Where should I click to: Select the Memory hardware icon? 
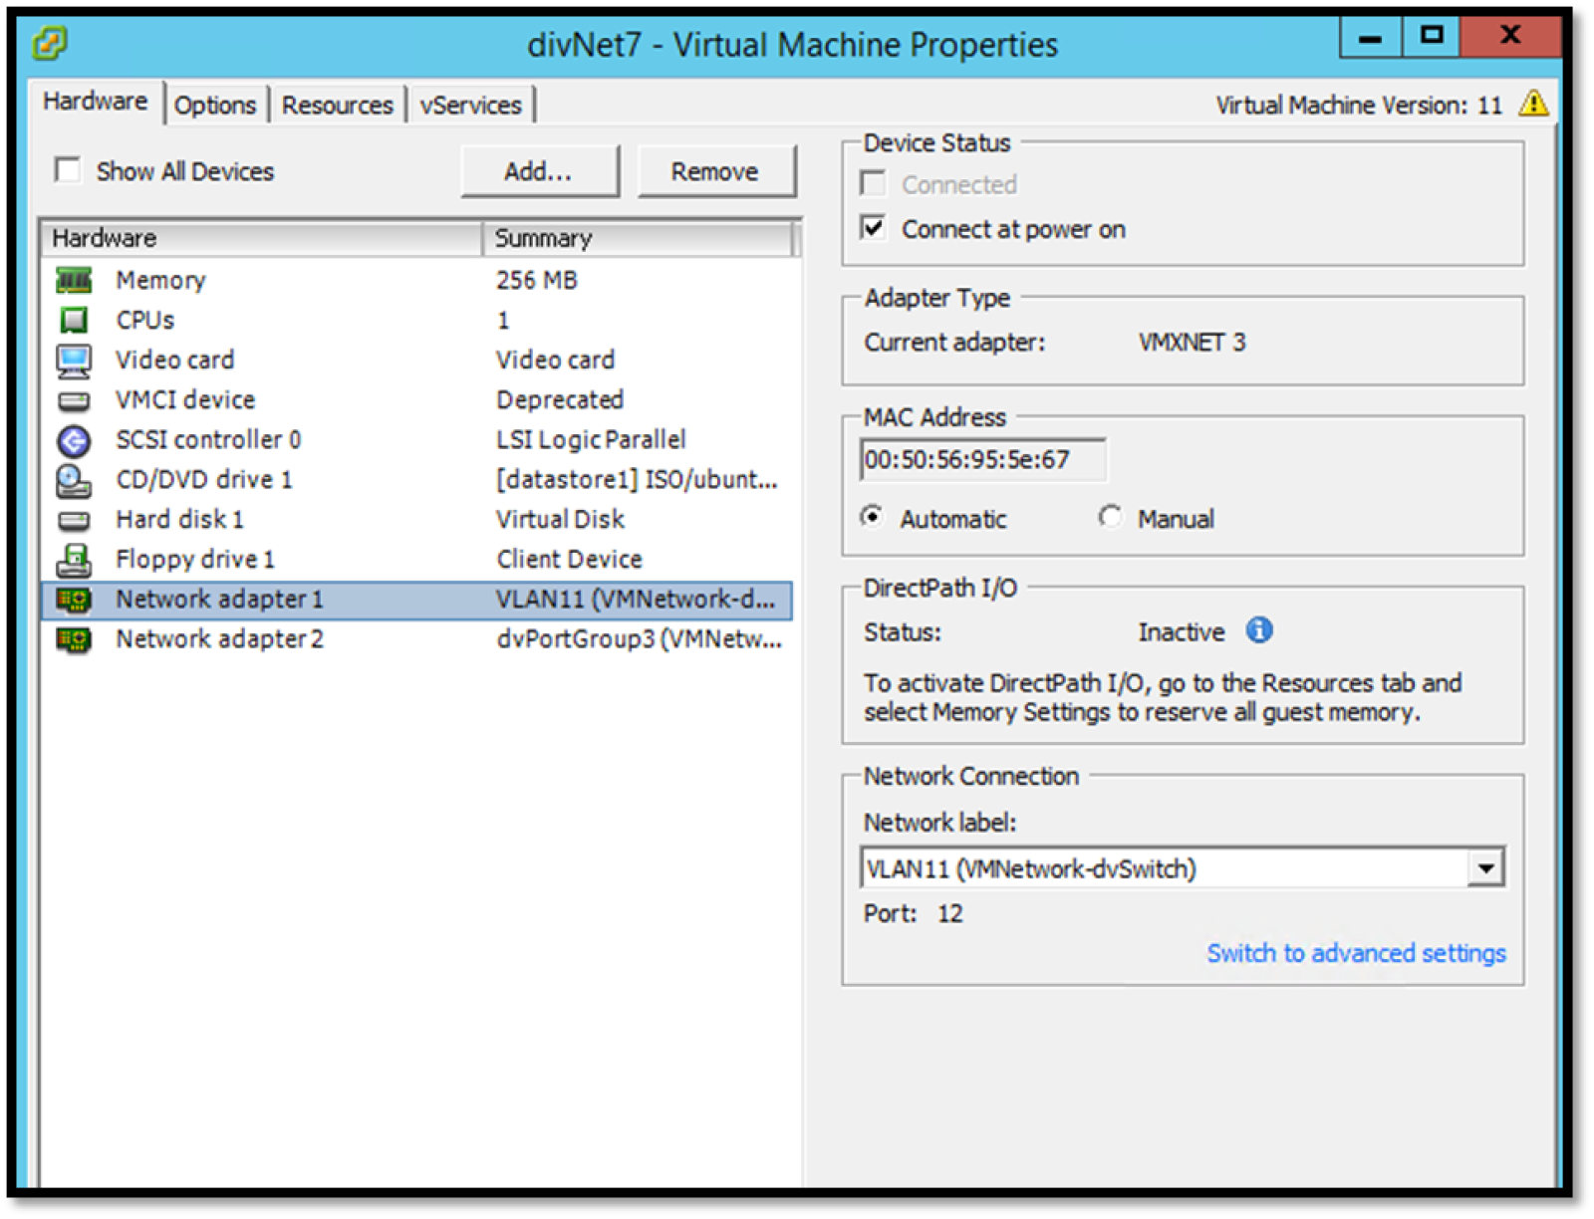pyautogui.click(x=74, y=280)
